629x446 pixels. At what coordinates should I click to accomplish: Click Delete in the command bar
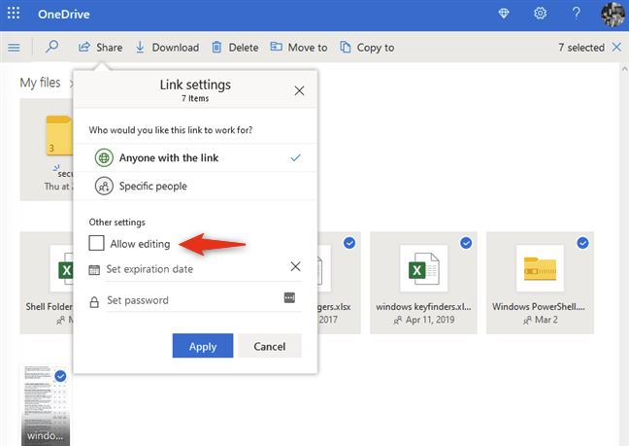(235, 48)
